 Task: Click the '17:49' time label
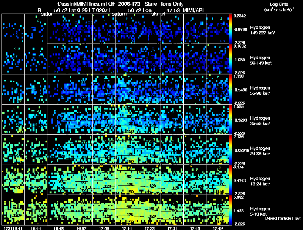(218, 228)
